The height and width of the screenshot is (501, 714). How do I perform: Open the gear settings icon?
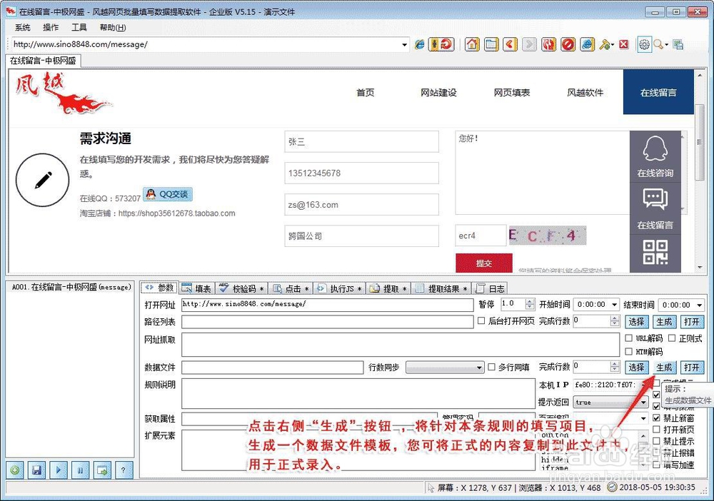pos(644,44)
